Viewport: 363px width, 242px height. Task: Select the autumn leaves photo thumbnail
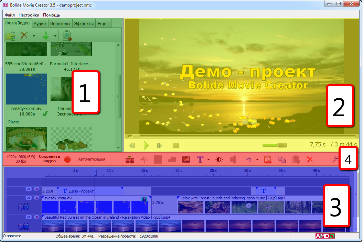pyautogui.click(x=71, y=139)
